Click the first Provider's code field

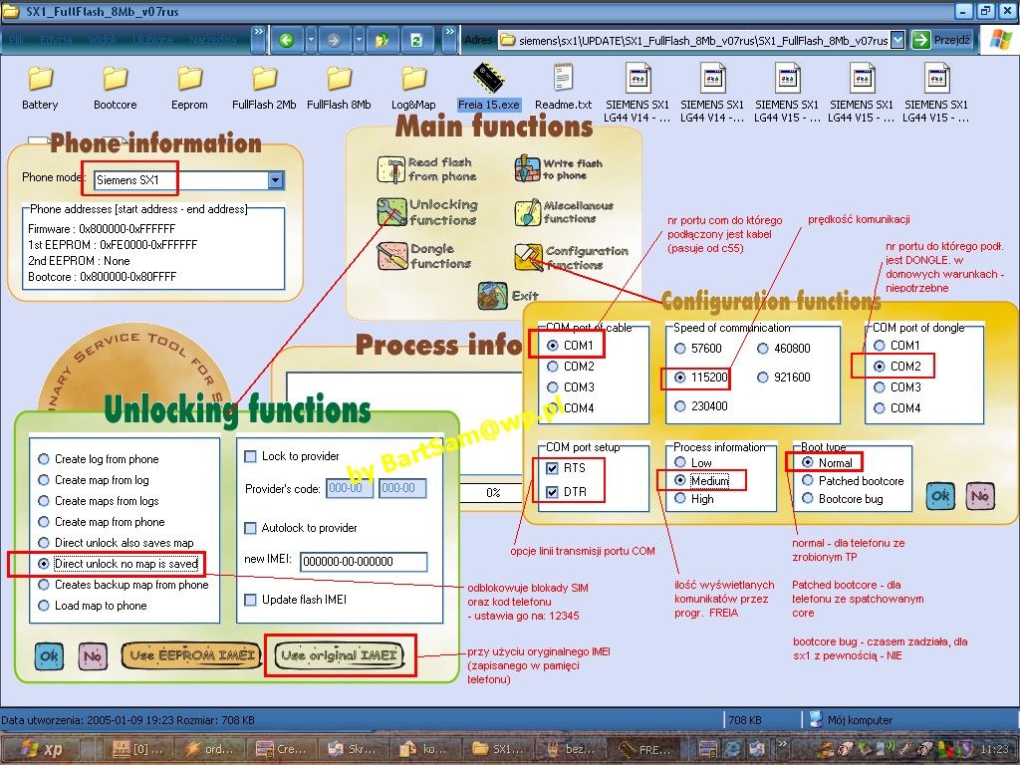click(350, 488)
